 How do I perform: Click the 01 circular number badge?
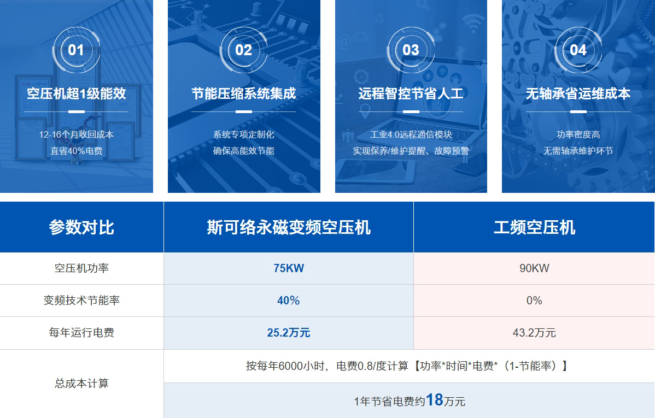pyautogui.click(x=76, y=50)
